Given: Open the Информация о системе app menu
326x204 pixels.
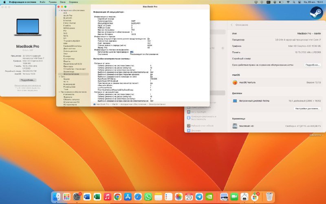Looking at the screenshot, I should [x=23, y=2].
